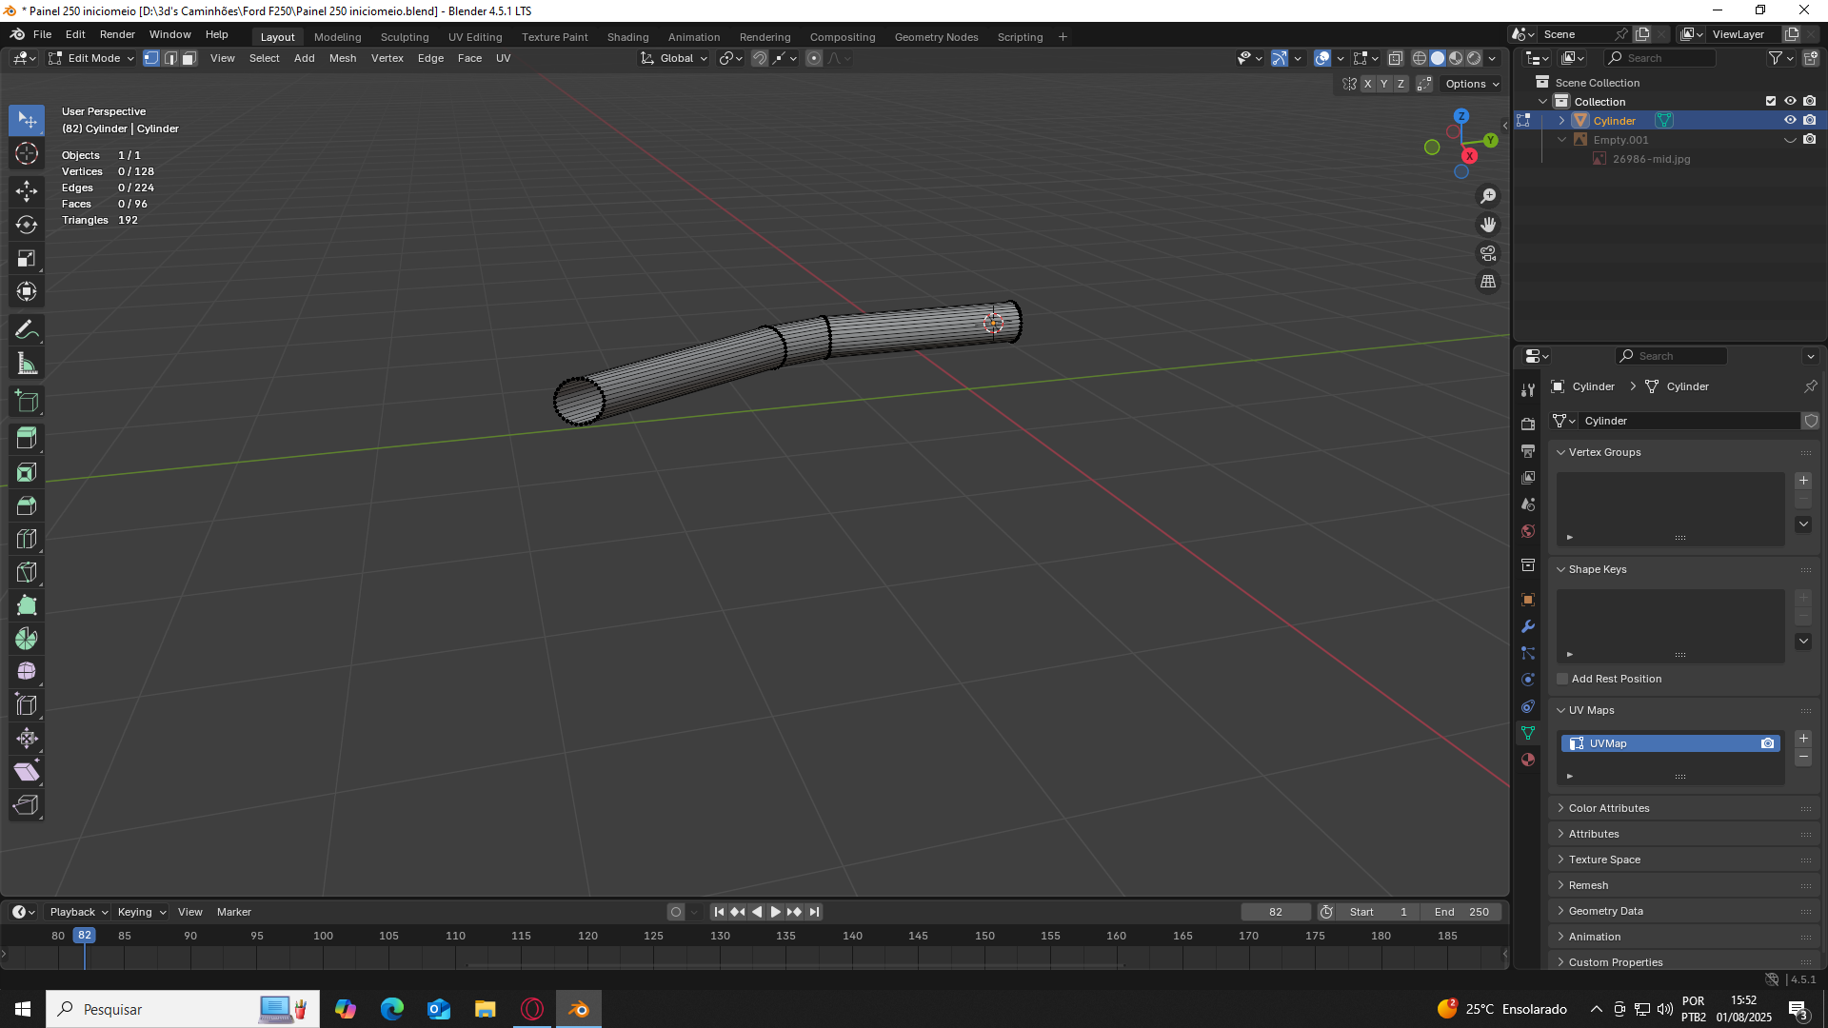This screenshot has height=1028, width=1828.
Task: Select the Bevel tool
Action: click(27, 505)
